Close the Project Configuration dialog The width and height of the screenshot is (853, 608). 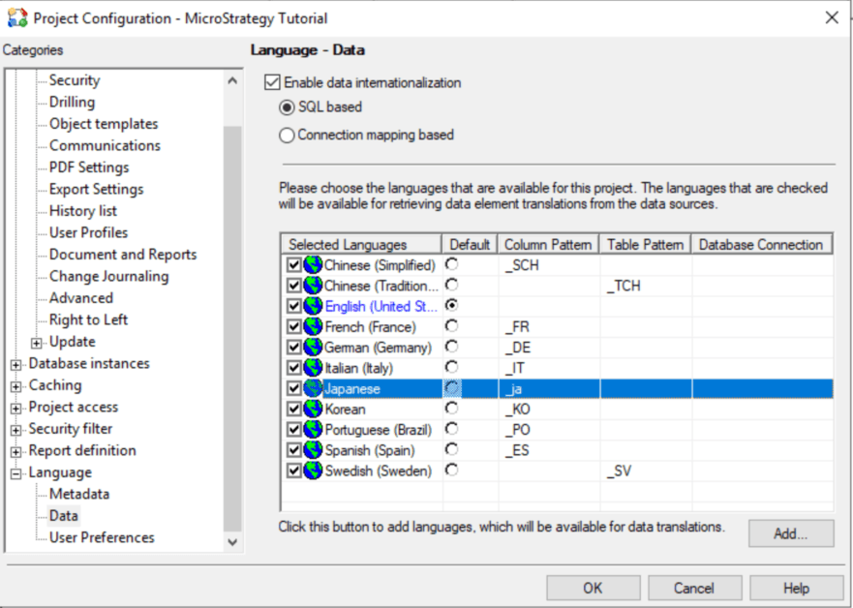(832, 18)
